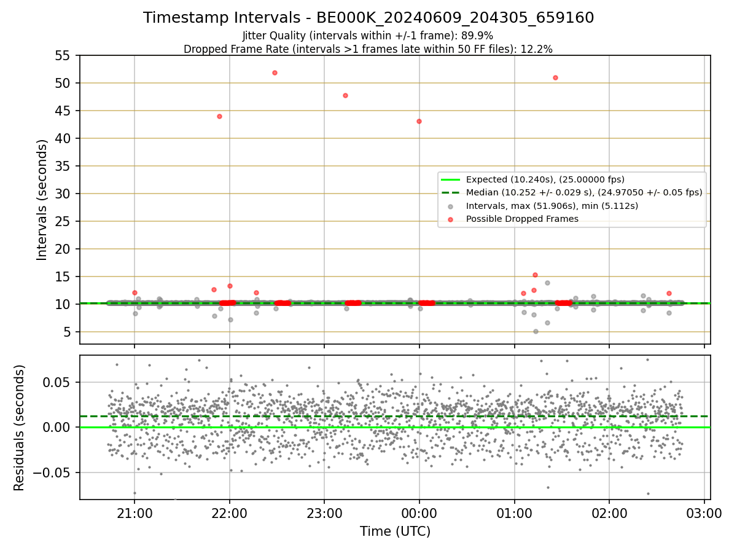The image size is (737, 553).
Task: Click legend entry 'Intervals, max (51.906s), min (5.112s)'
Action: click(552, 206)
